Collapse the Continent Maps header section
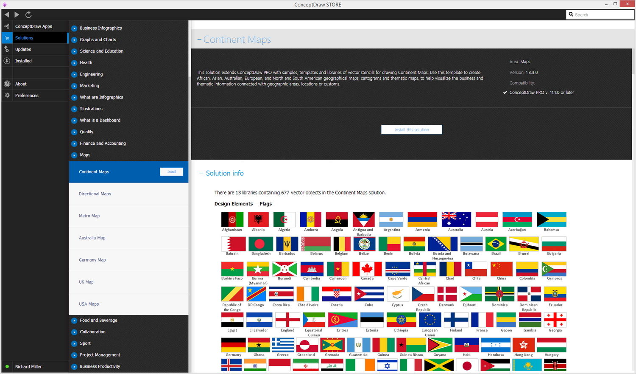The image size is (636, 374). pyautogui.click(x=199, y=39)
